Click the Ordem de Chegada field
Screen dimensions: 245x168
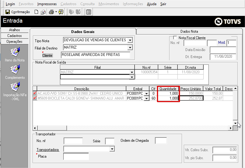pyautogui.click(x=161, y=141)
